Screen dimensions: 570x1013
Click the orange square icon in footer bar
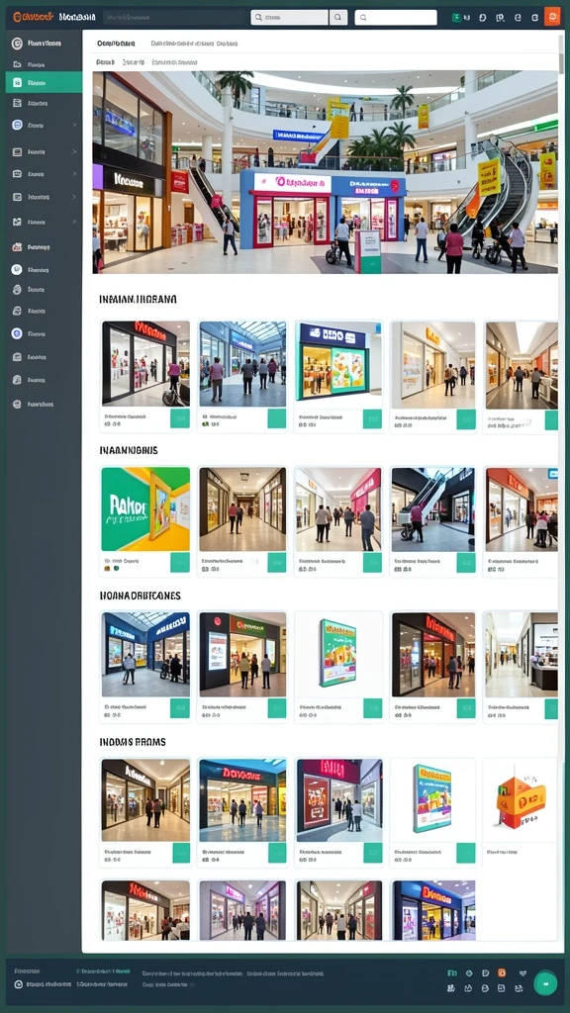[x=502, y=972]
